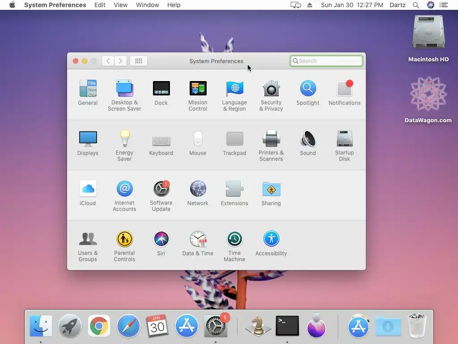Open the App Store icon beside Calendar
Viewport: 458px width, 344px height.
[187, 326]
